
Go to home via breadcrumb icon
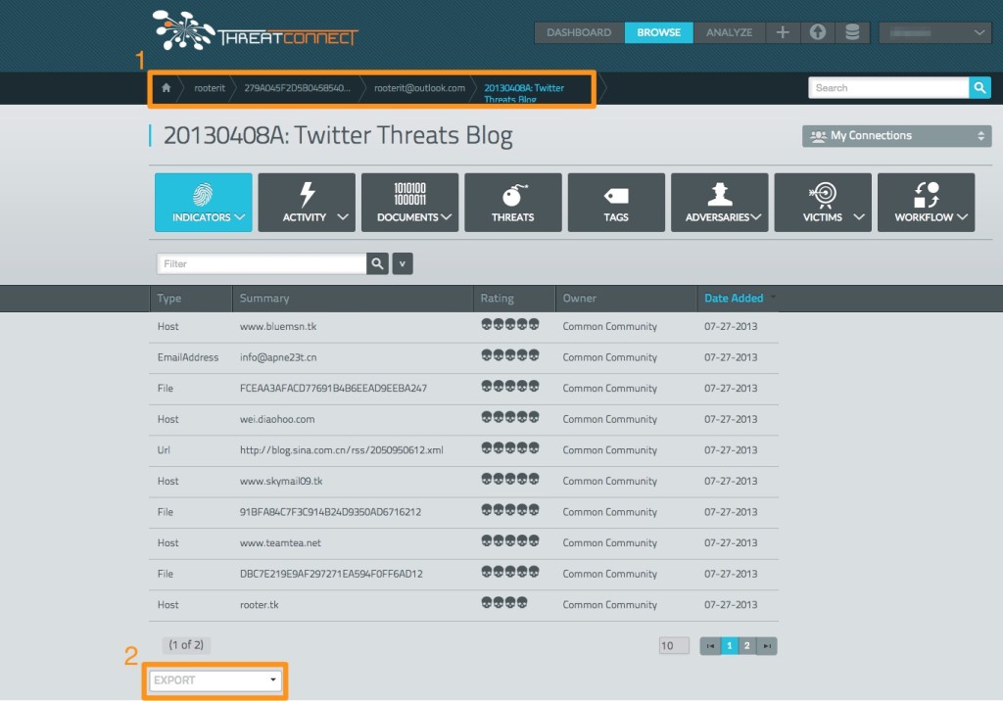pyautogui.click(x=166, y=88)
